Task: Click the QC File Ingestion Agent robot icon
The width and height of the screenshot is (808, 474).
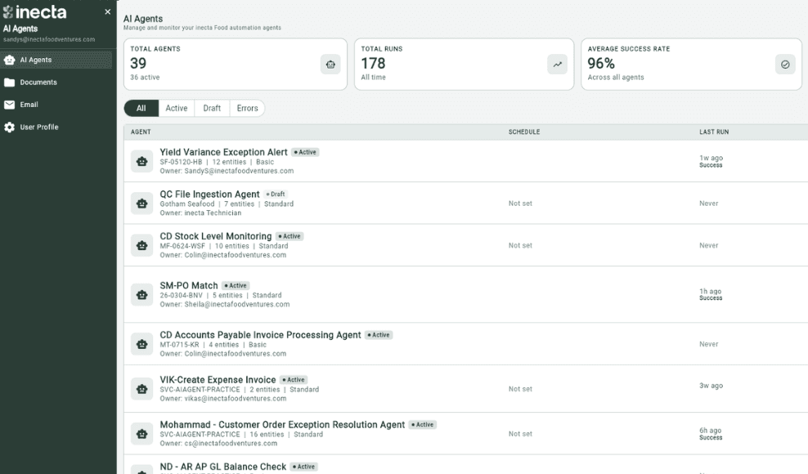Action: click(x=141, y=203)
